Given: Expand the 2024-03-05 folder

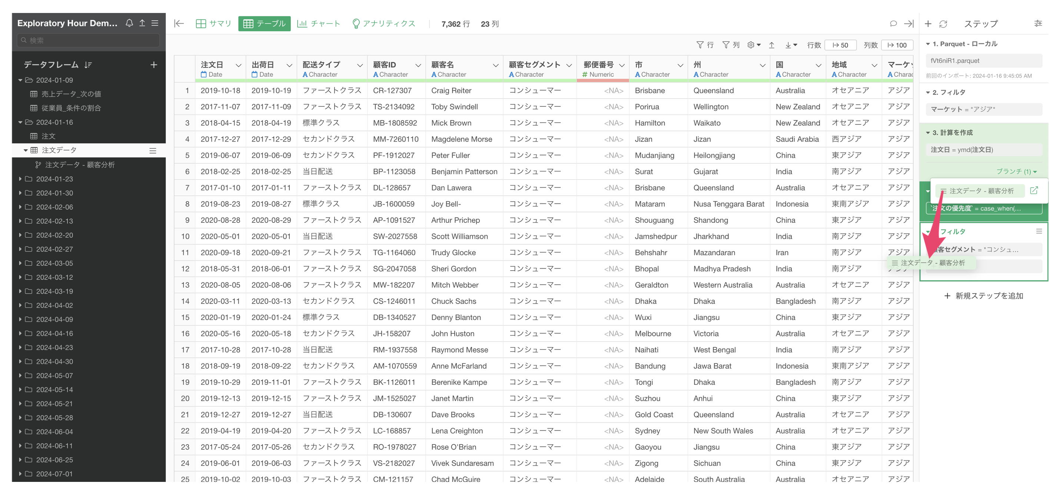Looking at the screenshot, I should pyautogui.click(x=20, y=263).
